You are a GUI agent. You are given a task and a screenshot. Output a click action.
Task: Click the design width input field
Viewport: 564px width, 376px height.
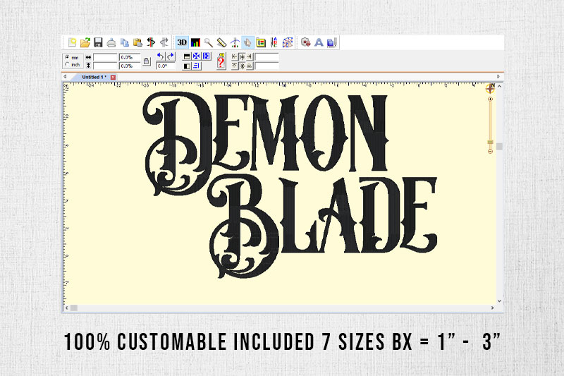(x=105, y=57)
